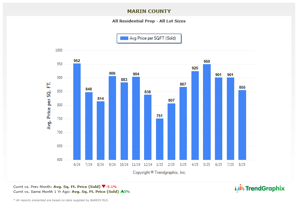Click the 12/24 x-axis label
The width and height of the screenshot is (298, 210).
pyautogui.click(x=148, y=164)
